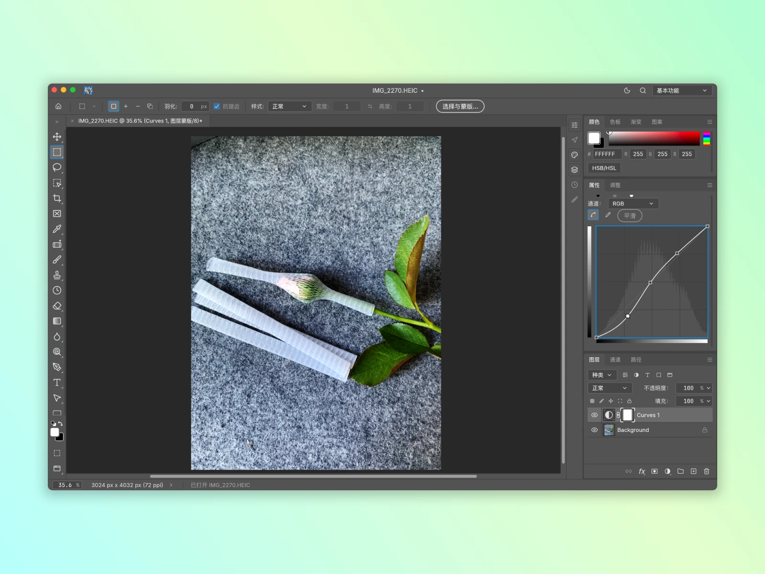Open search from the title bar
This screenshot has height=574, width=765.
643,90
